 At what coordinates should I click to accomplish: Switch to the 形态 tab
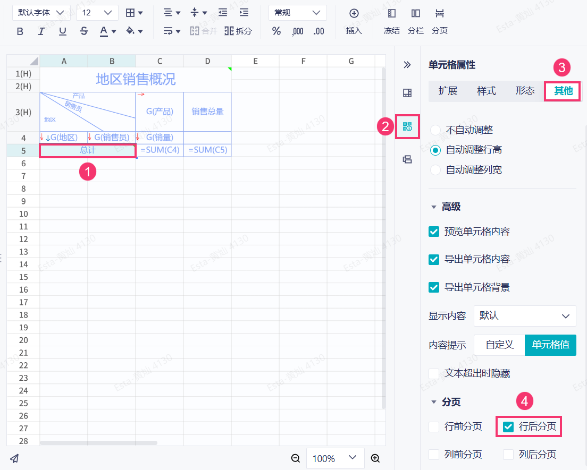click(x=525, y=91)
